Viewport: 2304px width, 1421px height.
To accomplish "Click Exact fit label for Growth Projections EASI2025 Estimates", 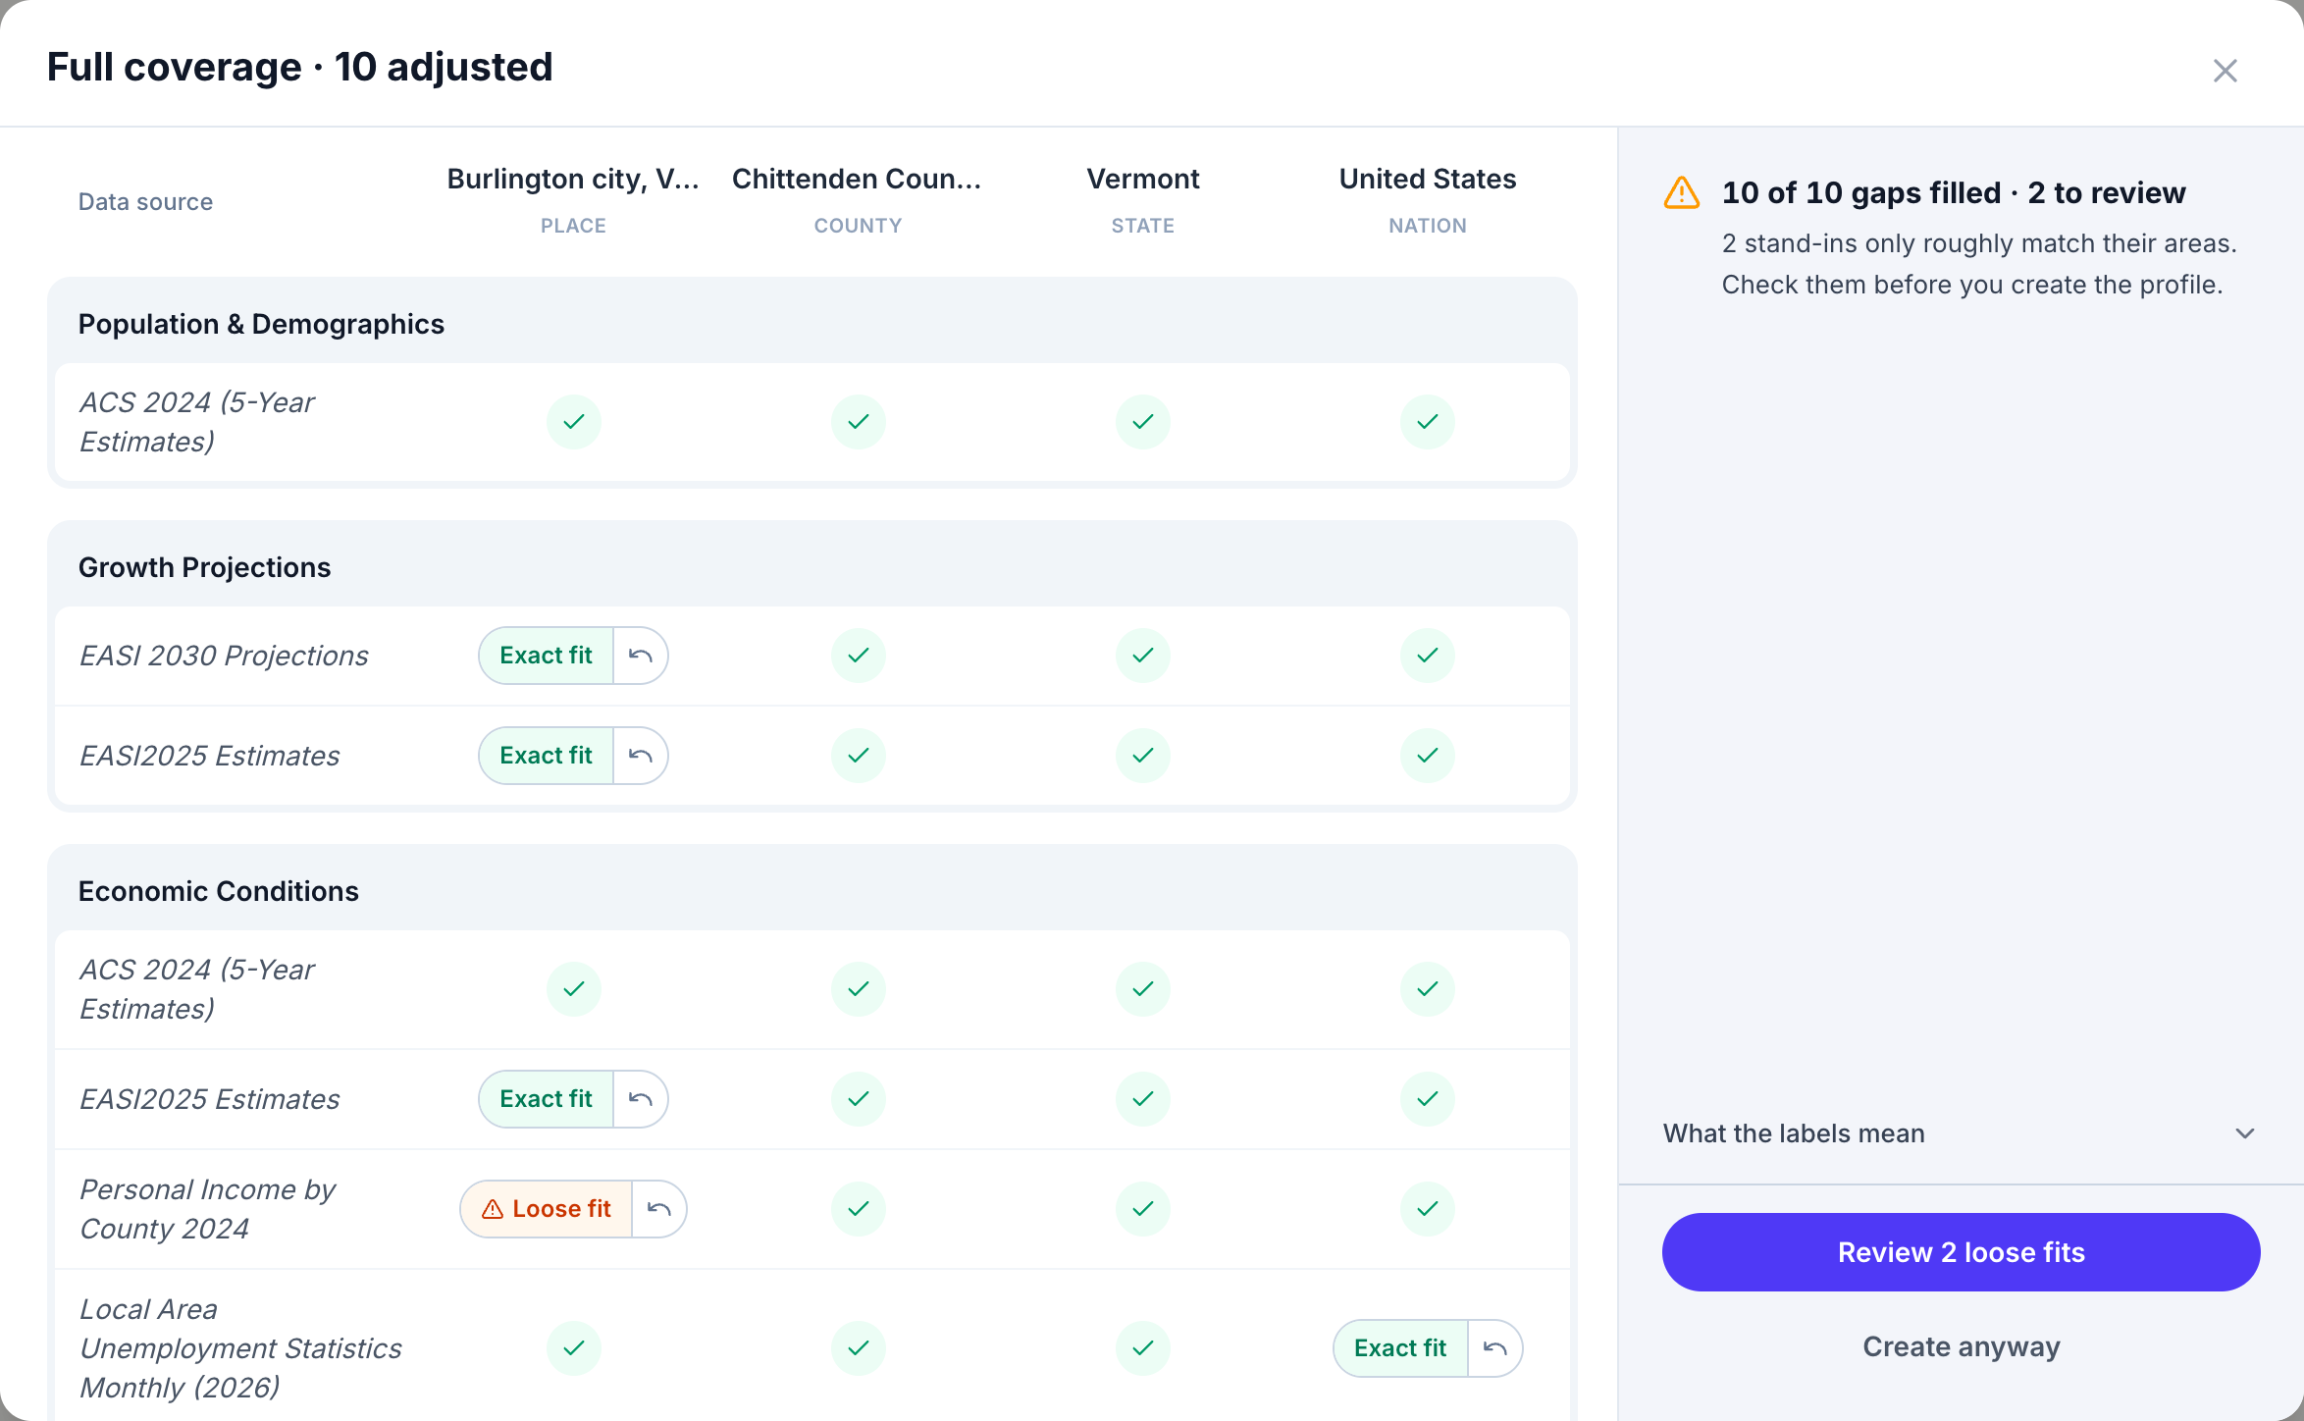I will pyautogui.click(x=546, y=756).
